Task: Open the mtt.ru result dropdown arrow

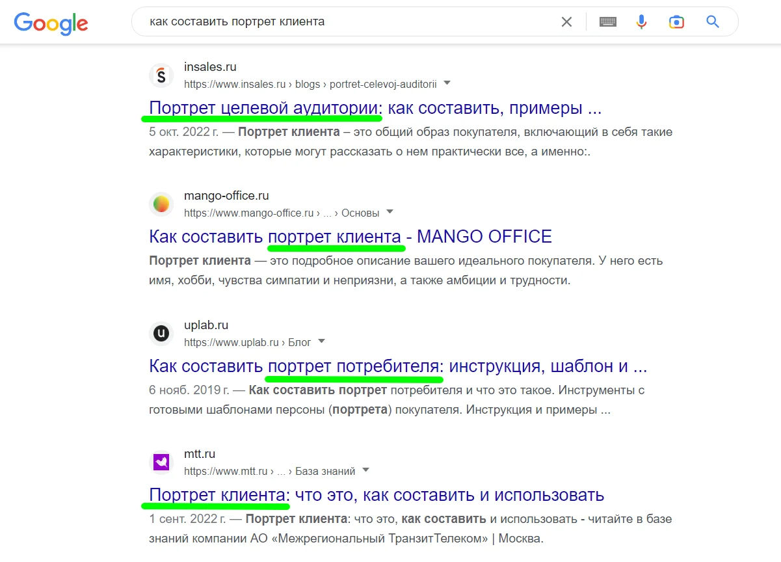Action: [x=365, y=470]
